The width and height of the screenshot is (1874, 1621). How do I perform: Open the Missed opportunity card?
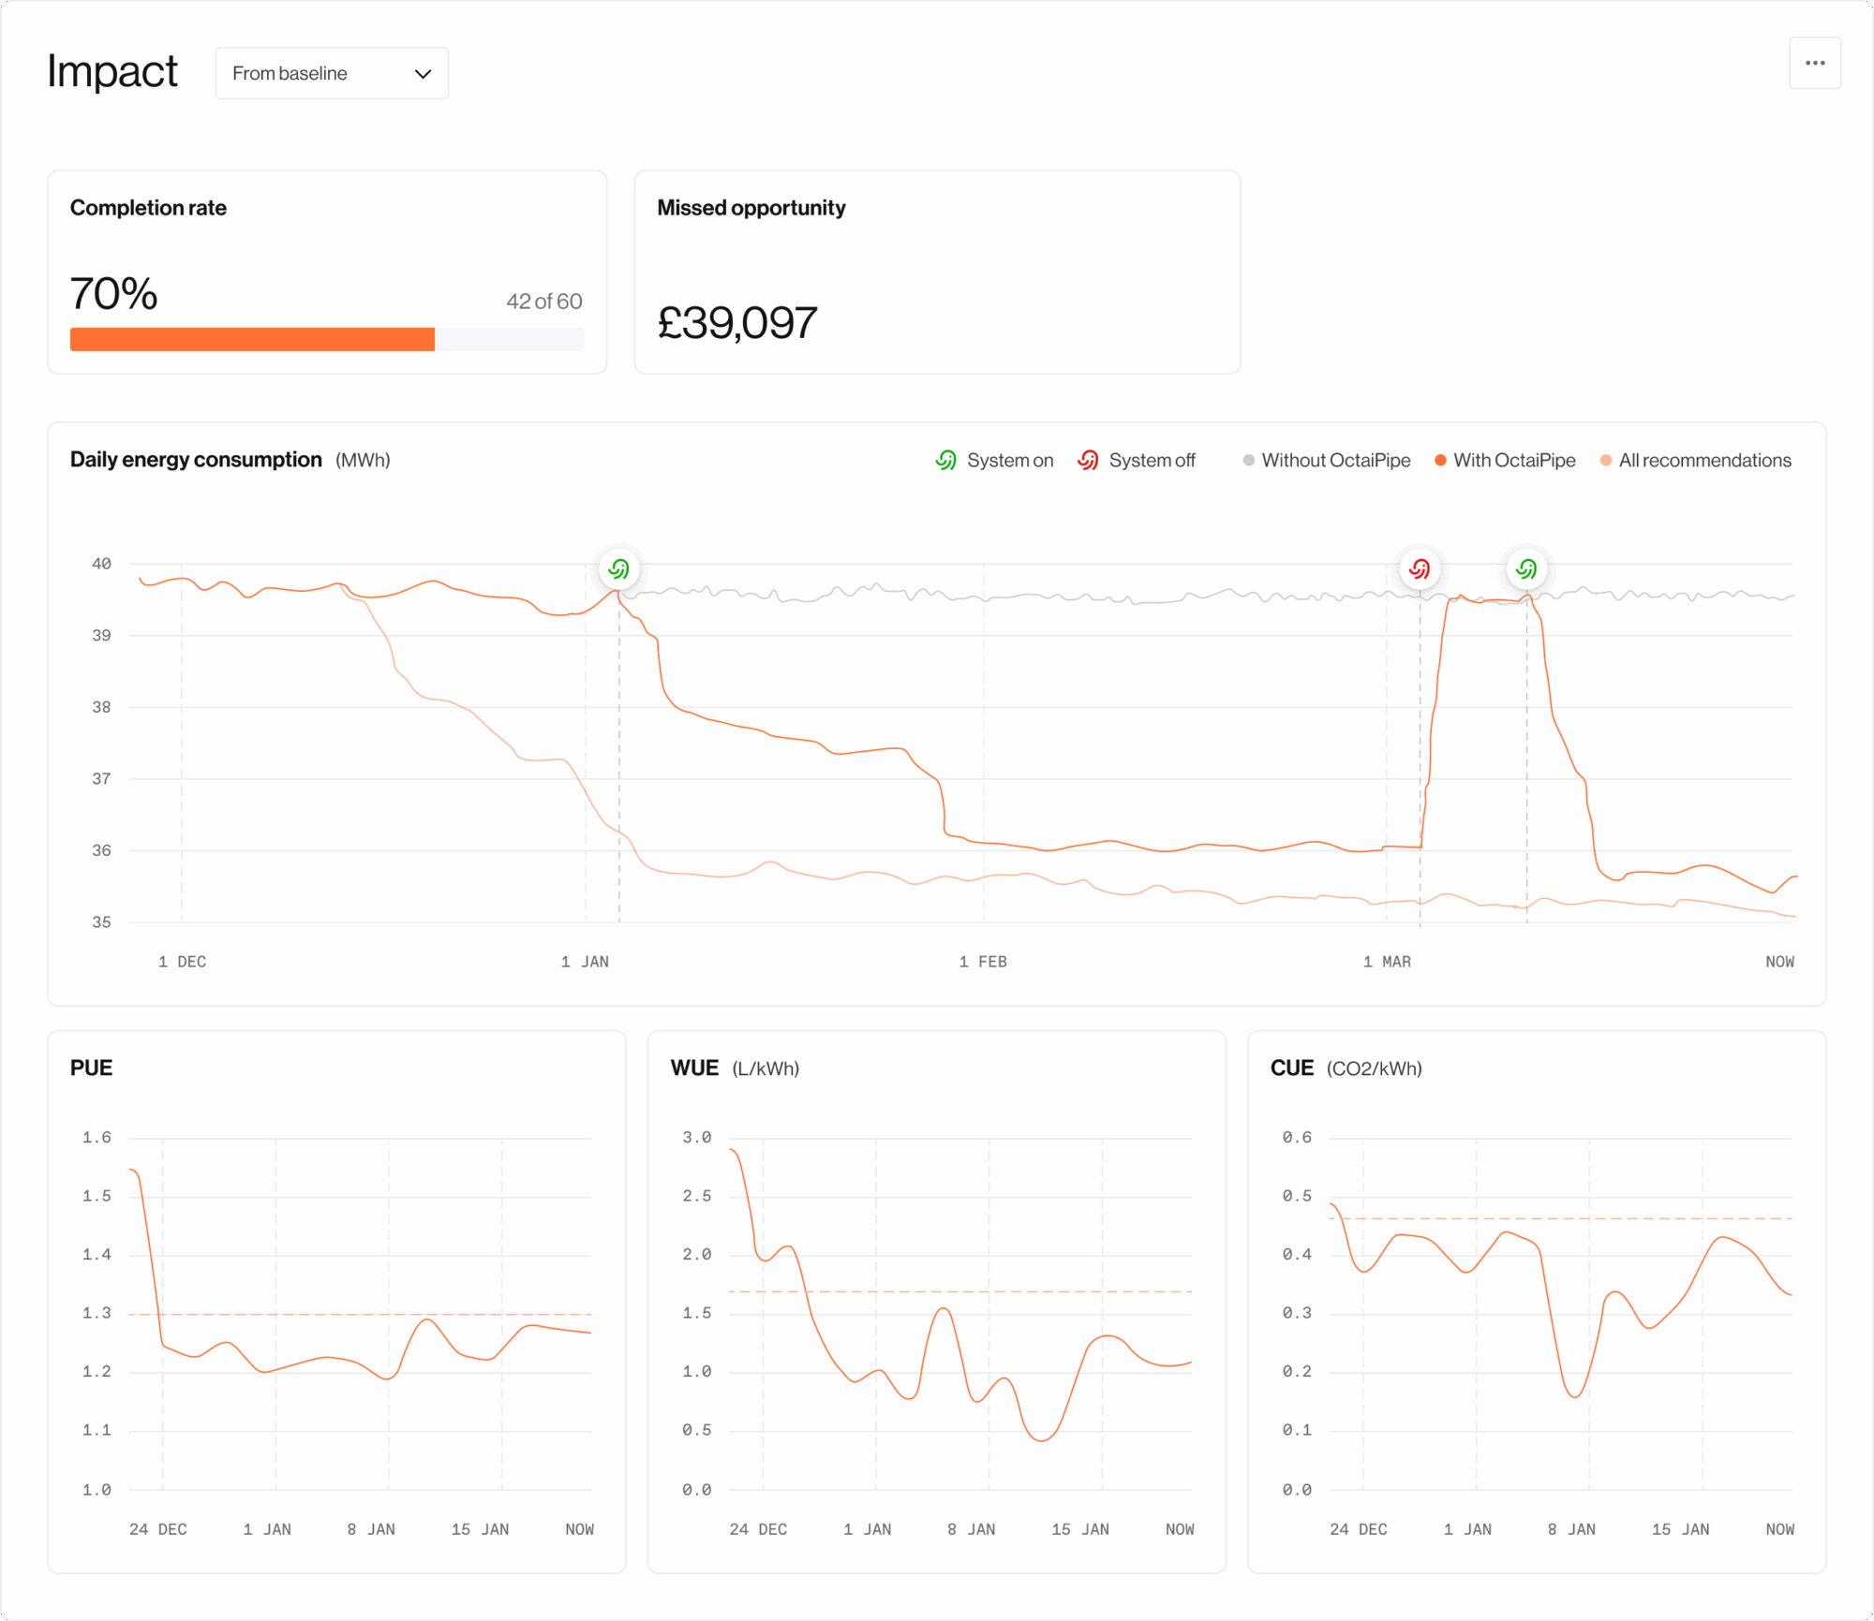click(936, 272)
